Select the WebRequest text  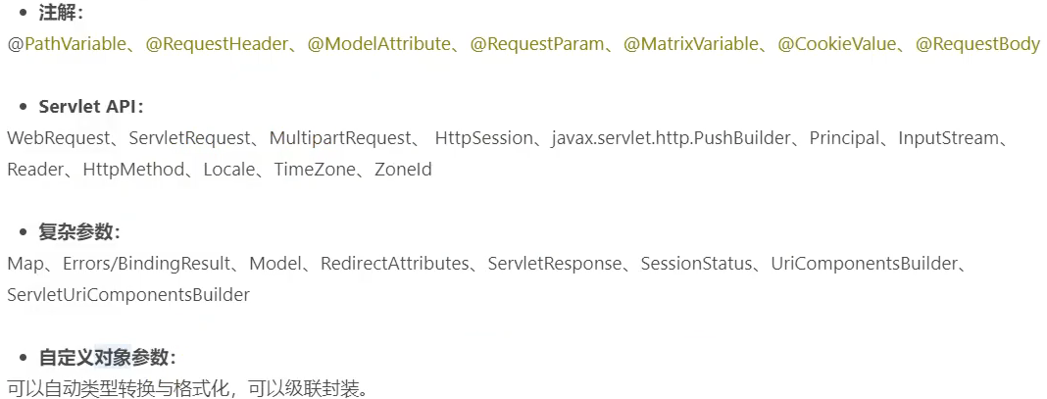pos(58,139)
